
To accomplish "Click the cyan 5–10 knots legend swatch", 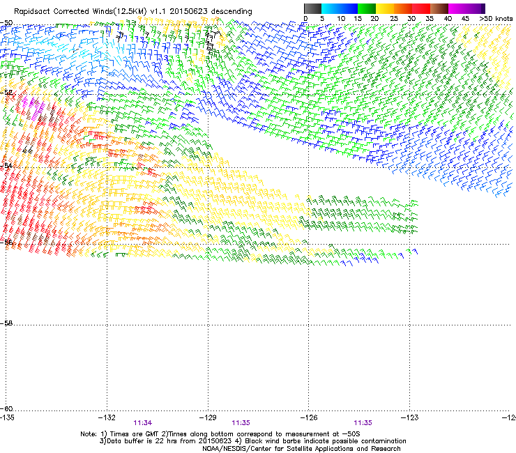I will pos(331,8).
